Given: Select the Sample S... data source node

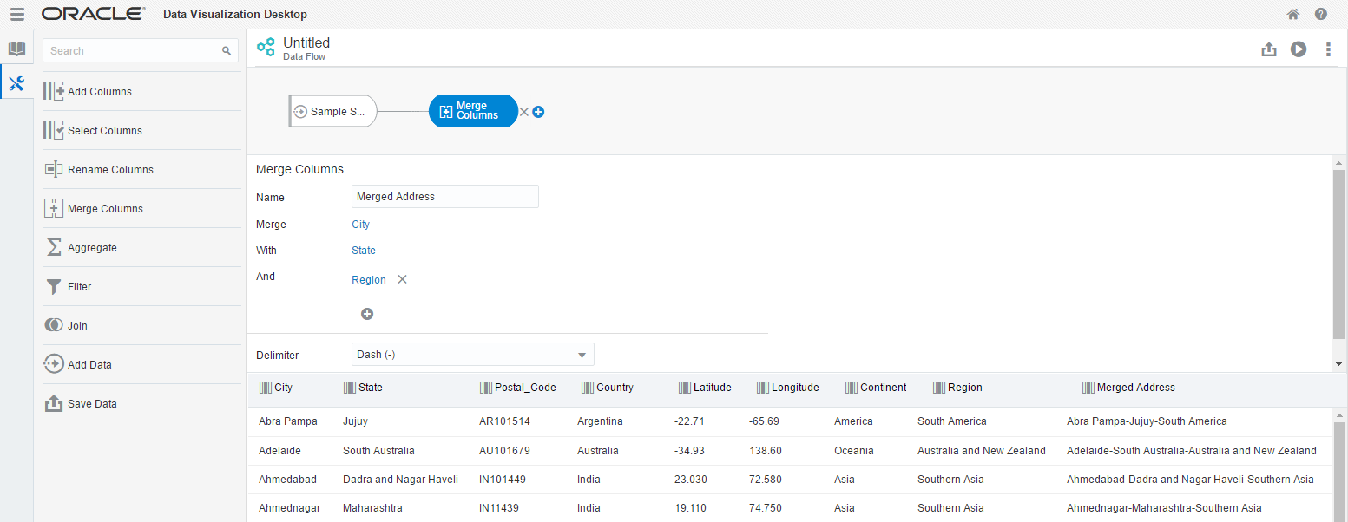Looking at the screenshot, I should (332, 111).
